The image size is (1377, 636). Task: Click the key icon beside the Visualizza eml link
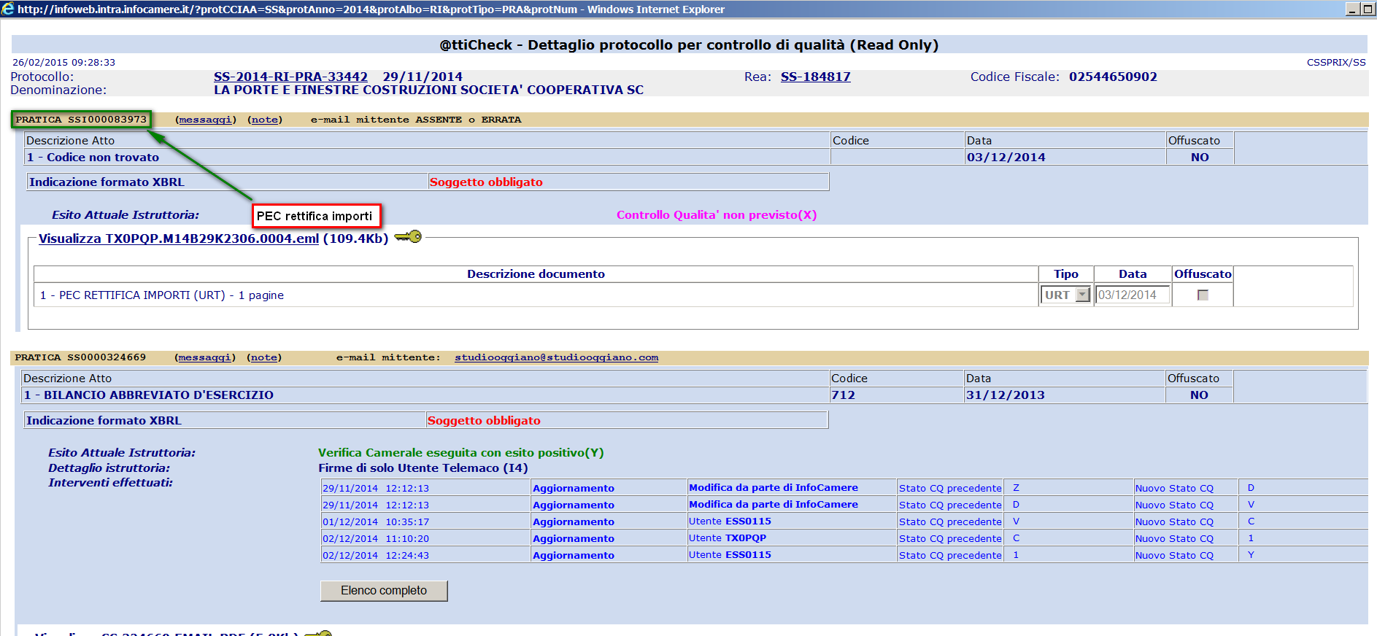[408, 237]
